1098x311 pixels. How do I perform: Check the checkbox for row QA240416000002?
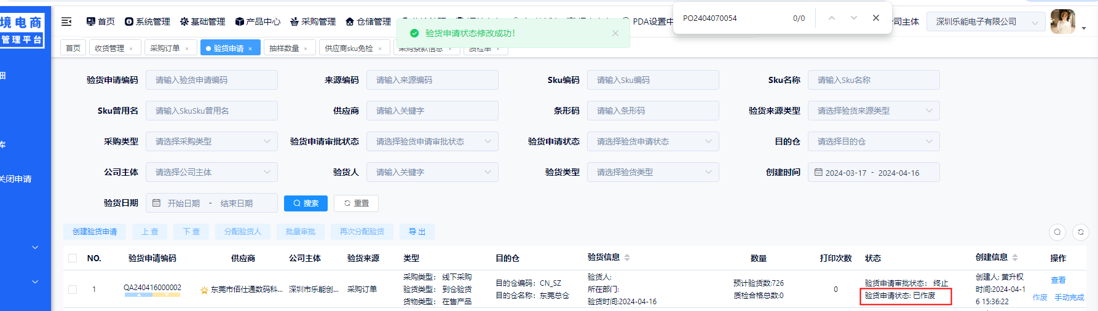coord(73,289)
